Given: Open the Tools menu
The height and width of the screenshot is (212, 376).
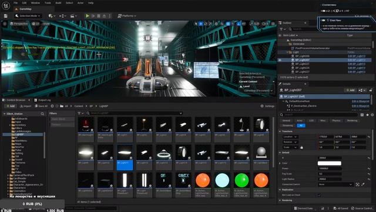Looking at the screenshot, I should 48,3.
